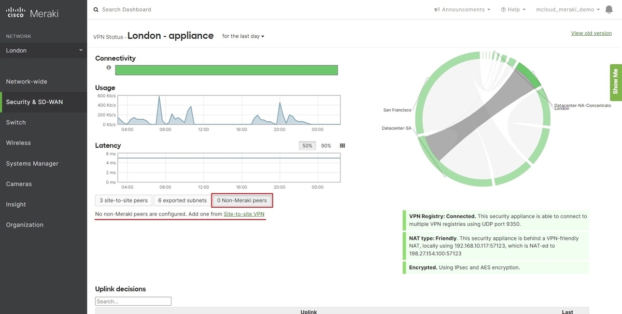Click the Announcements megaphone icon
Viewport: 622px width, 314px height.
pyautogui.click(x=437, y=9)
